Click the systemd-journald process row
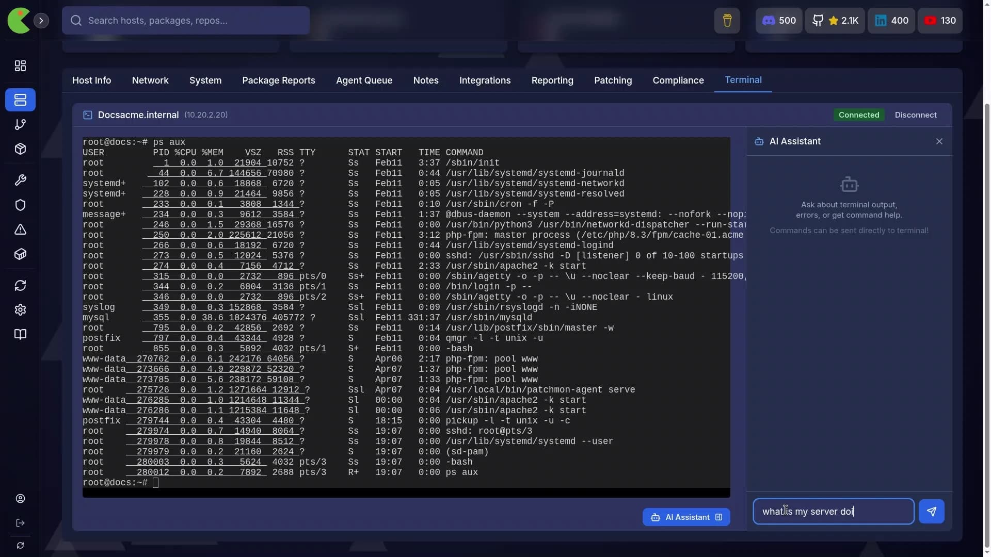The width and height of the screenshot is (991, 557). tap(354, 173)
